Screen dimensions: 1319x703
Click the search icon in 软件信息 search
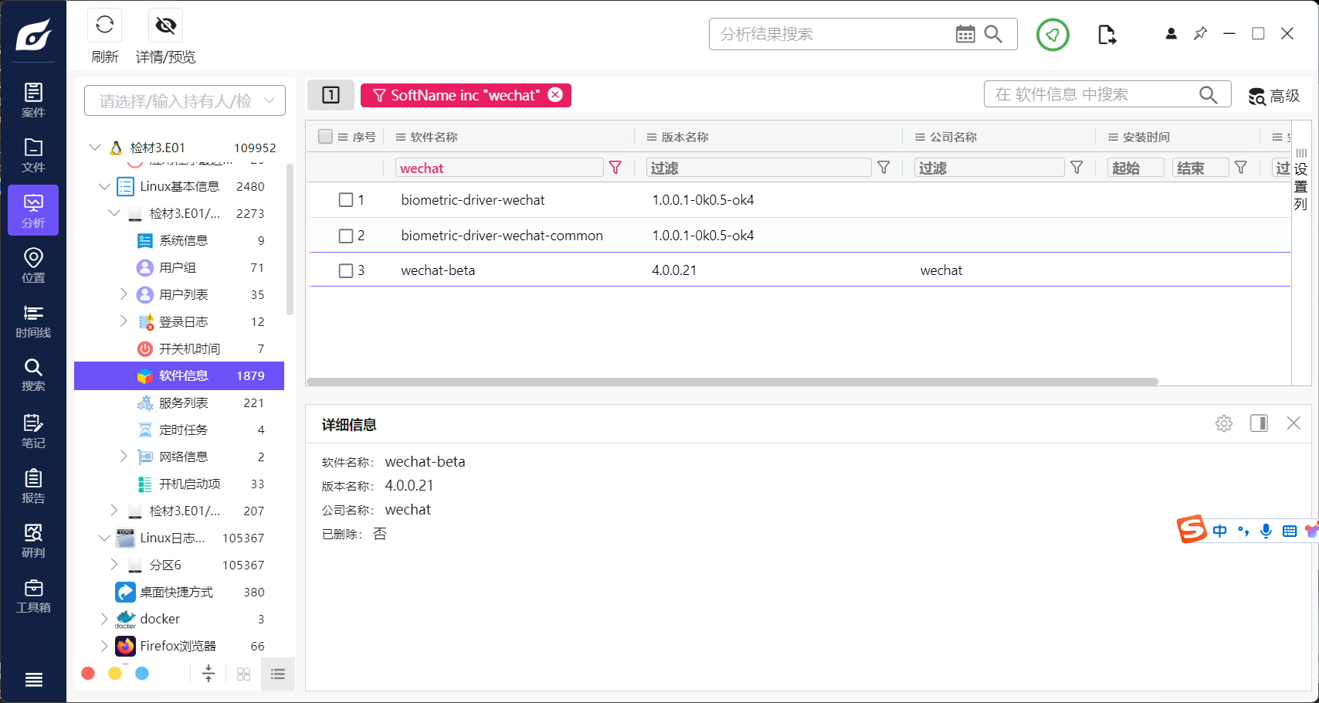pyautogui.click(x=1209, y=94)
